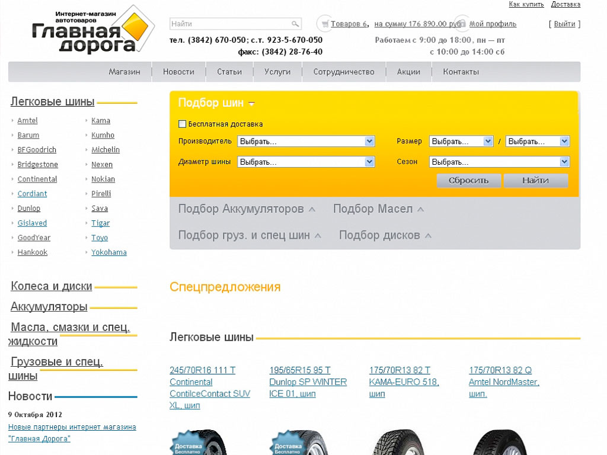Open the Сезон dropdown
This screenshot has width=607, height=455.
(499, 162)
